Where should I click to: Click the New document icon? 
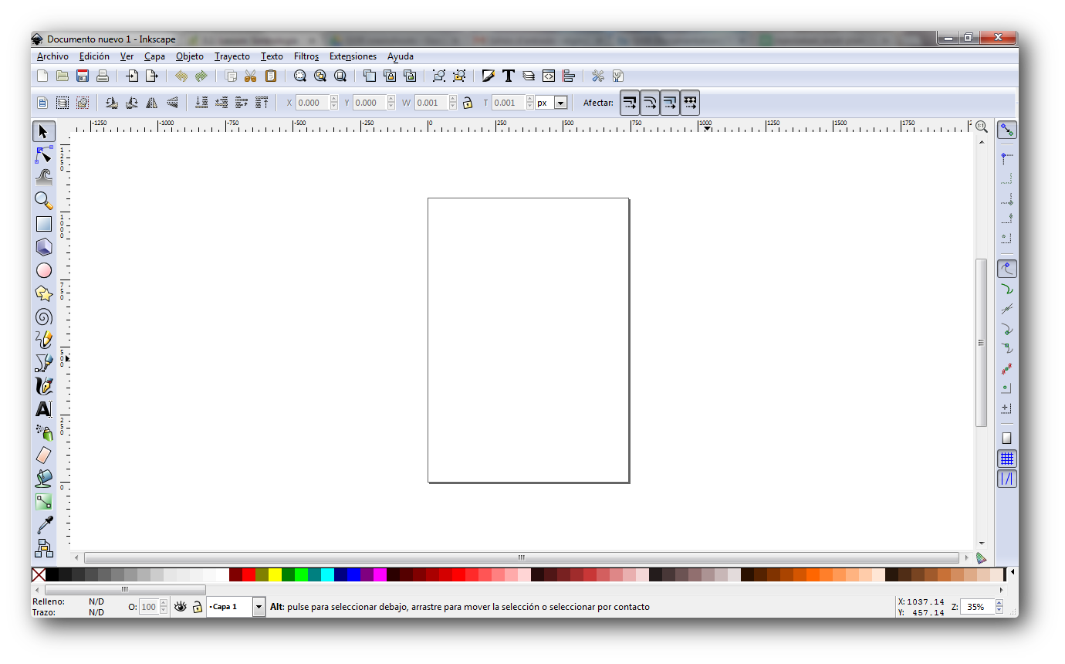42,76
